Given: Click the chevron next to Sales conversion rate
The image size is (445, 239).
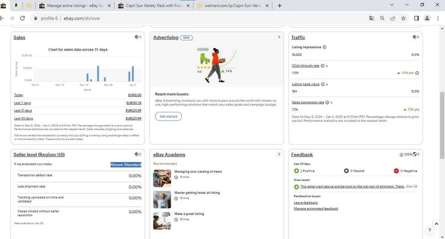Looking at the screenshot, I should pos(332,102).
